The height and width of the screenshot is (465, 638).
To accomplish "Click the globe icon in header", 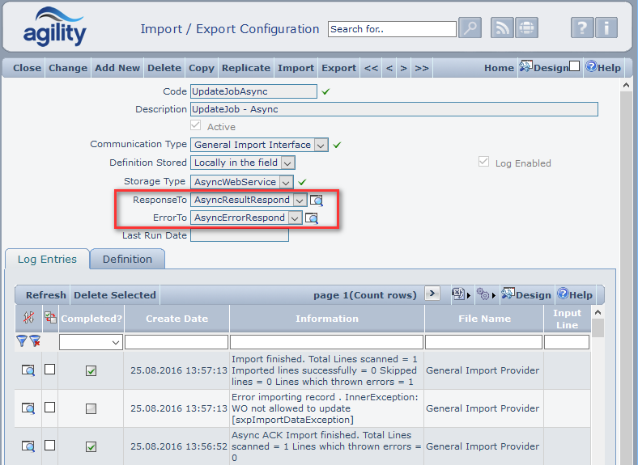I will coord(526,28).
